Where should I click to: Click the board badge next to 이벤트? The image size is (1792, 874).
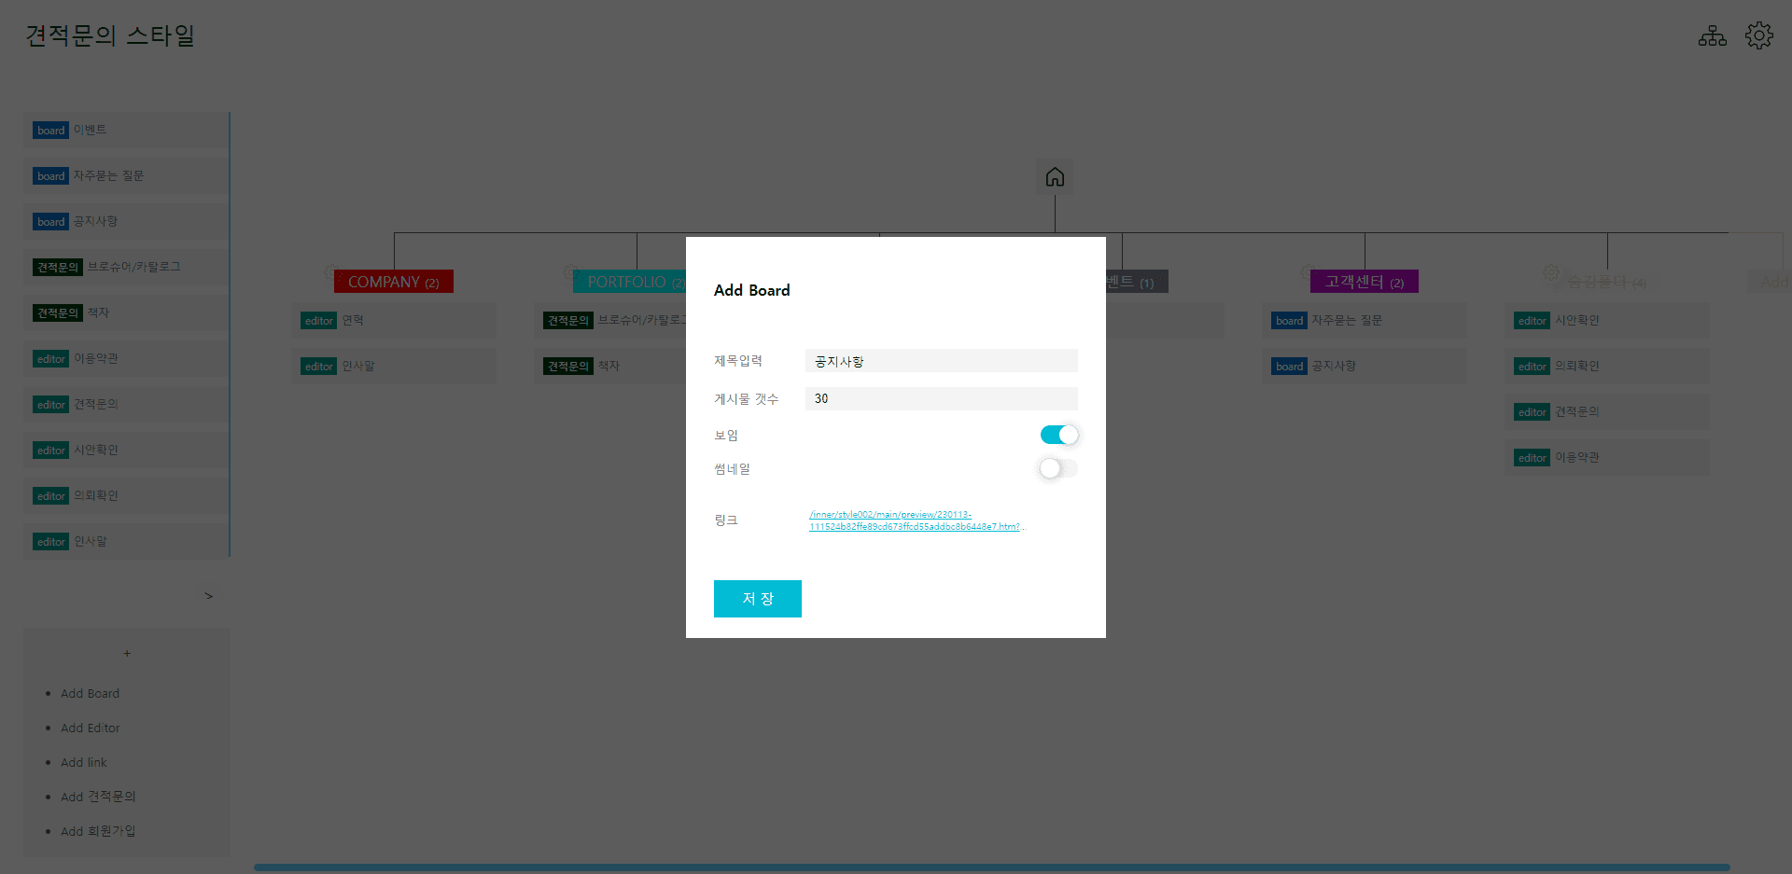[x=50, y=131]
